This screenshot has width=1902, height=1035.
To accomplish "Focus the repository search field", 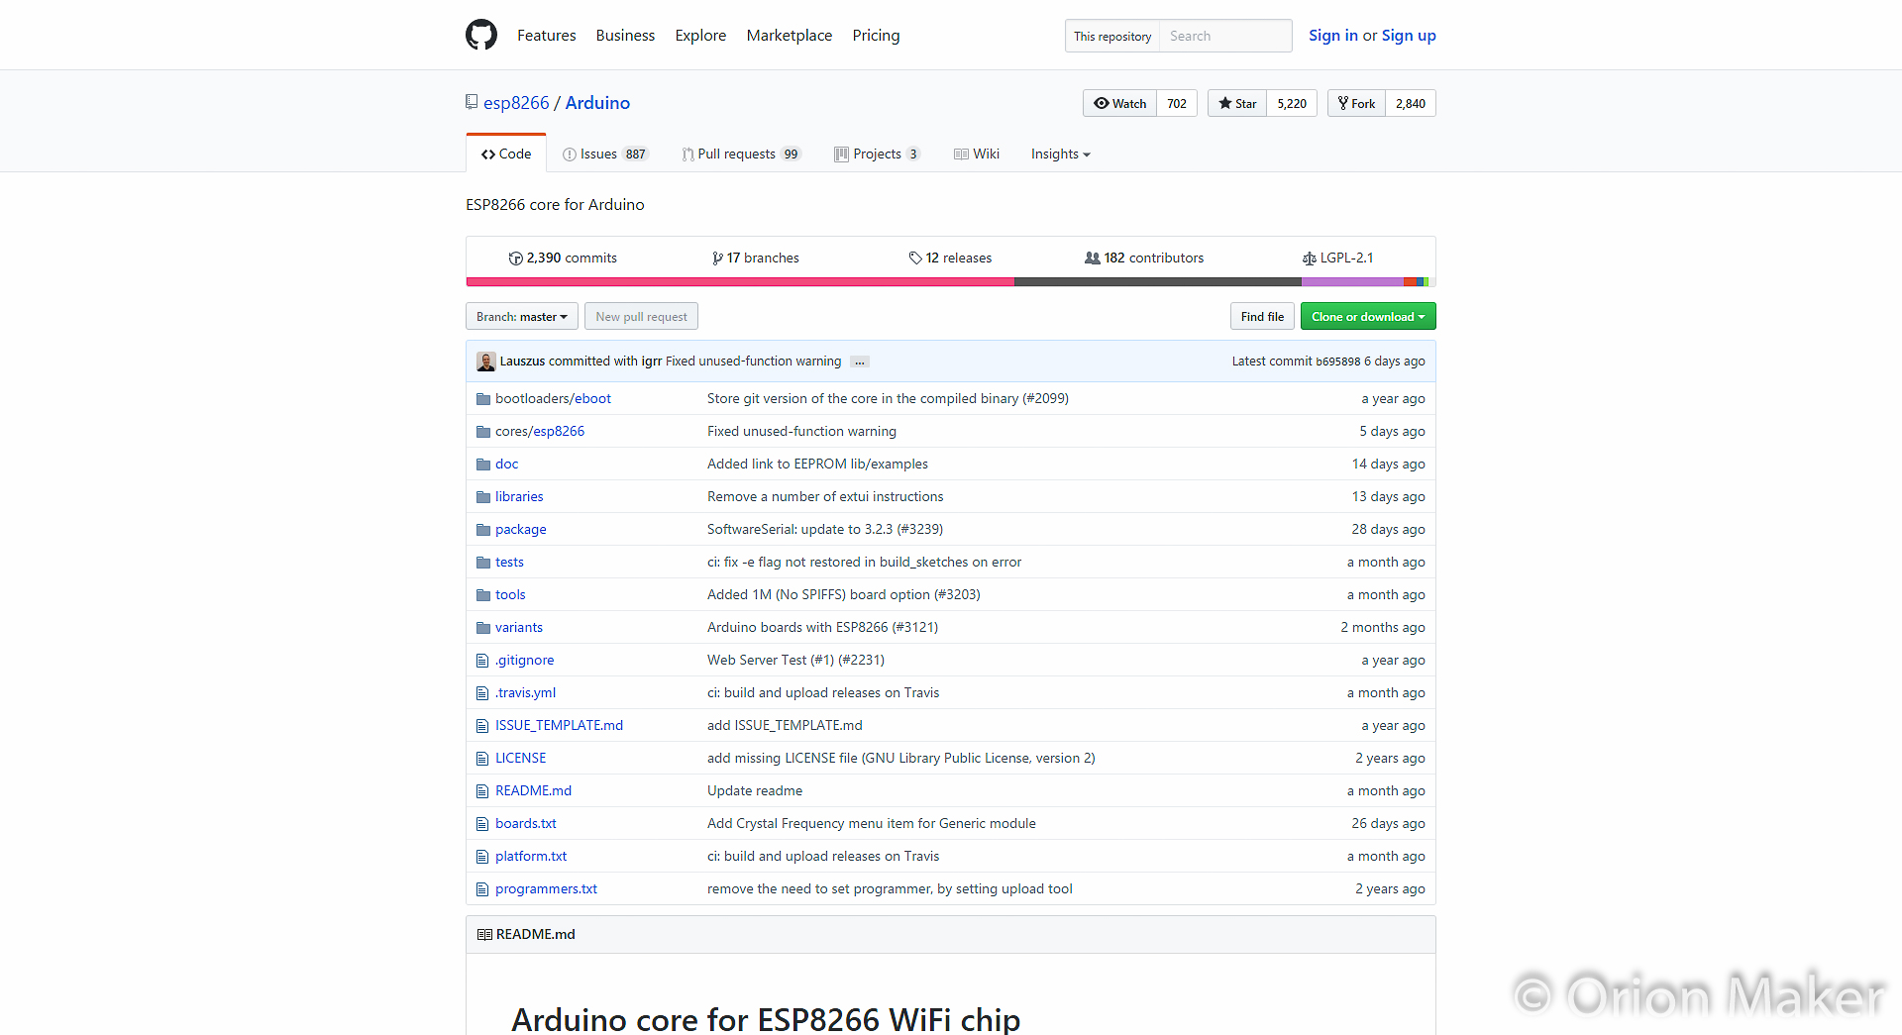I will click(x=1225, y=36).
